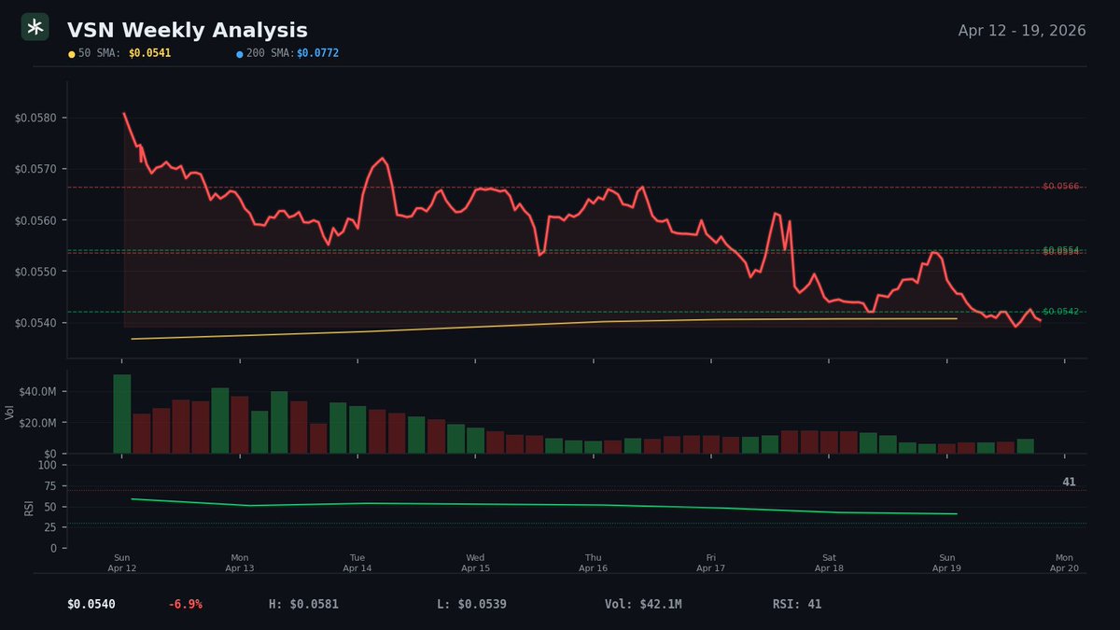Click the tallest green volume bar
Screen dimensions: 1120x630
coord(120,411)
